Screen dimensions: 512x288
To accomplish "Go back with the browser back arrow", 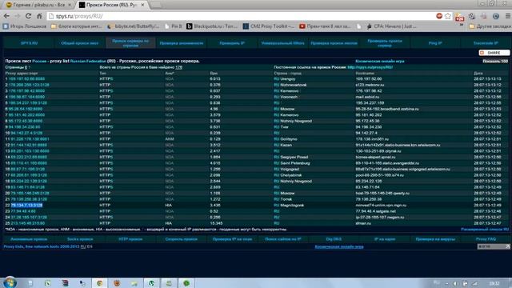I will pos(6,16).
